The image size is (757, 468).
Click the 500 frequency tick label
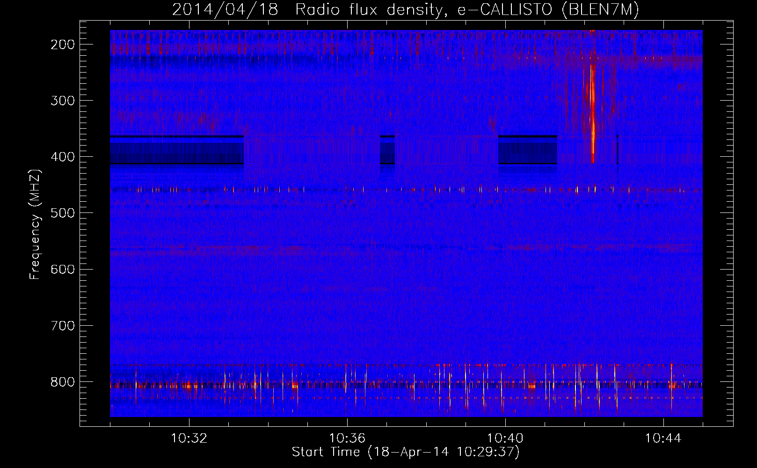point(63,213)
